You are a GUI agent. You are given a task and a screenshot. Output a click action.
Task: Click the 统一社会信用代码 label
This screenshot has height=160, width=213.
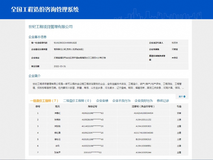39,43
